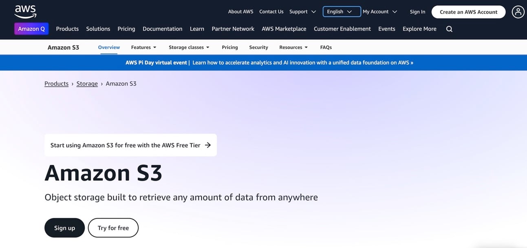Expand the Features submenu
The height and width of the screenshot is (248, 527).
[143, 47]
